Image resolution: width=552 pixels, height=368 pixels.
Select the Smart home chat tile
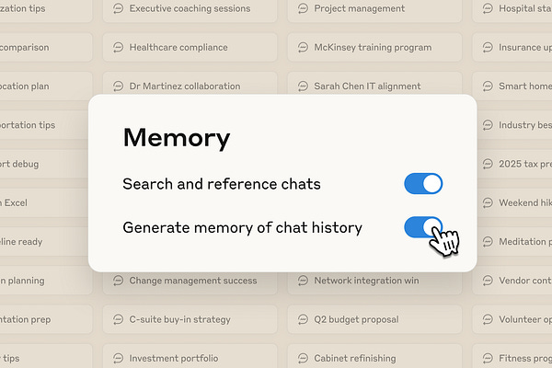tap(512, 86)
